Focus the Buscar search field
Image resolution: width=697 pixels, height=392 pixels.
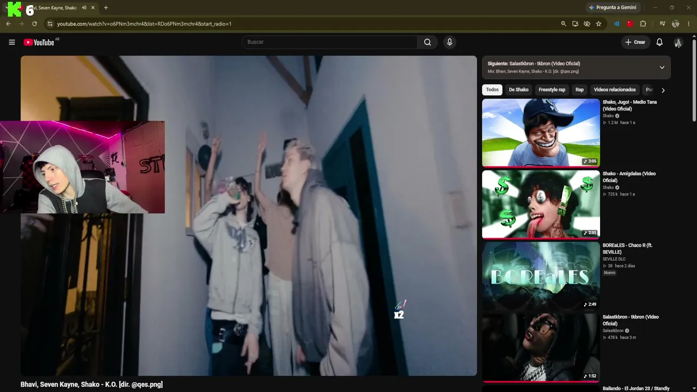click(x=329, y=42)
